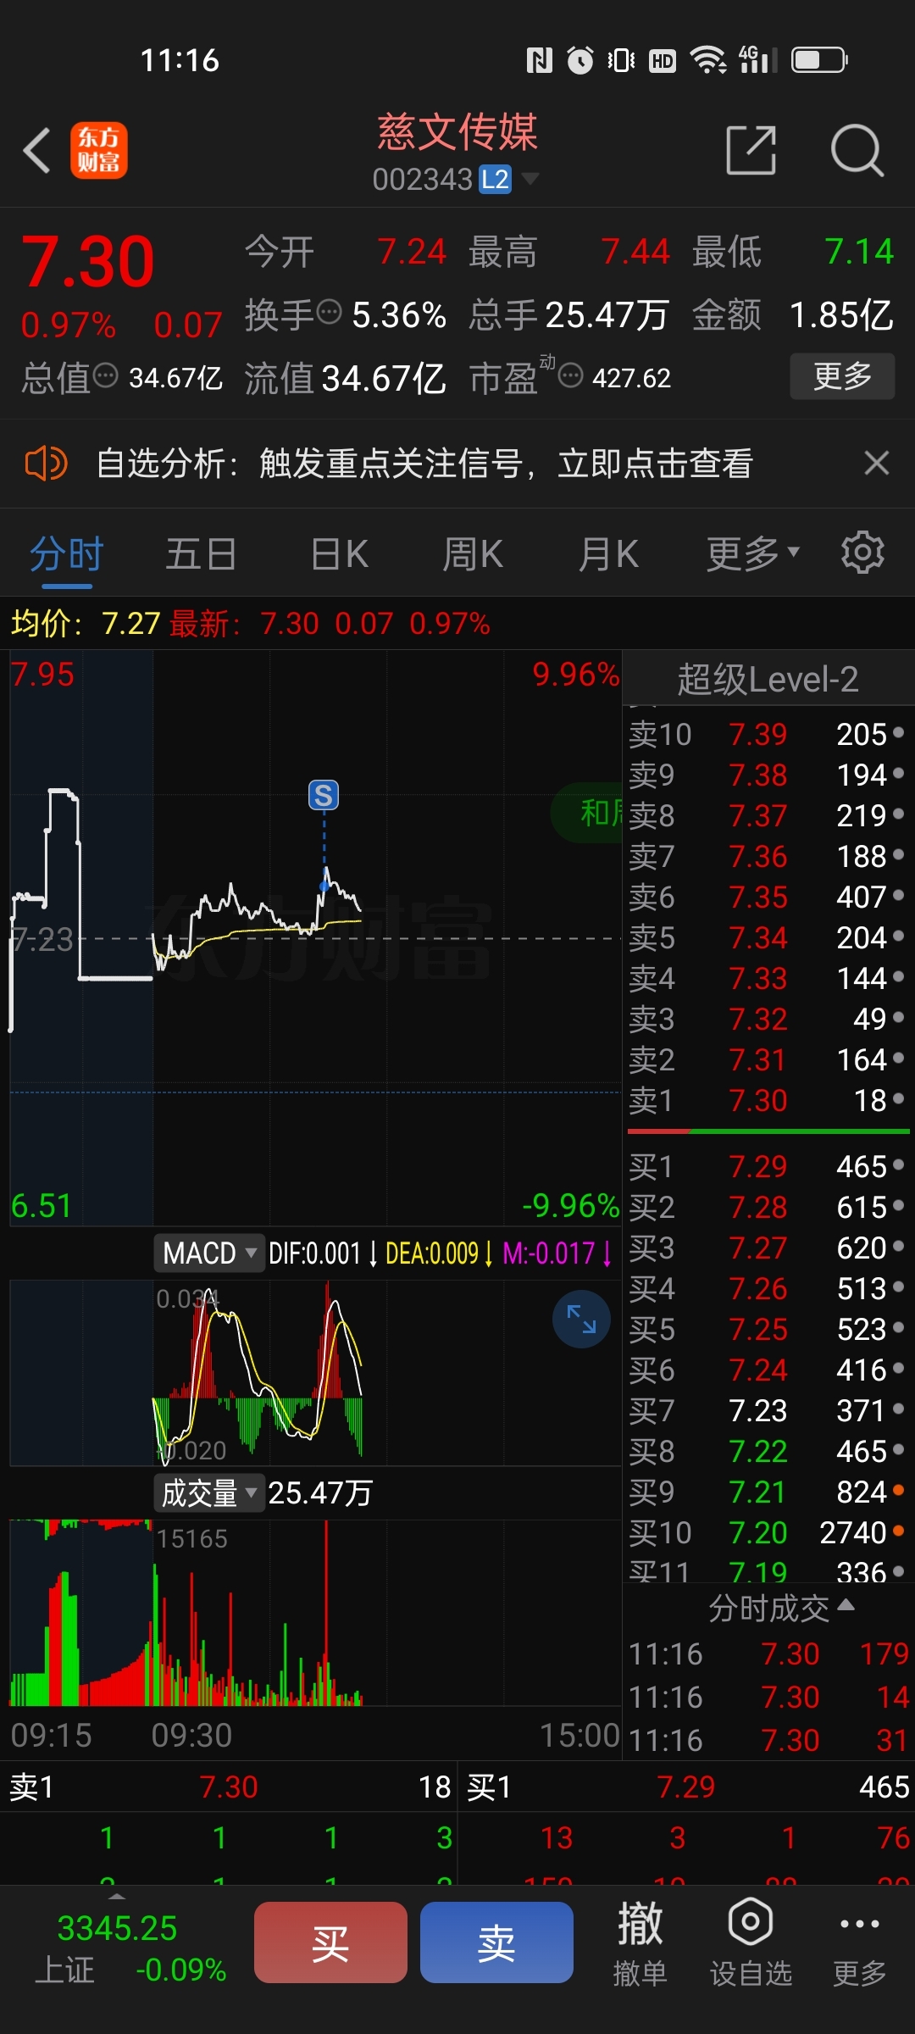Screen dimensions: 915x2034
Task: Select the 分时 tab
Action: [66, 554]
